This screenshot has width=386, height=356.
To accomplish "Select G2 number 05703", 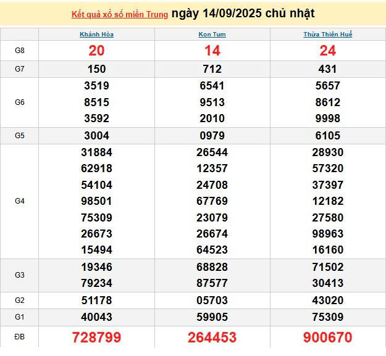I will (212, 300).
